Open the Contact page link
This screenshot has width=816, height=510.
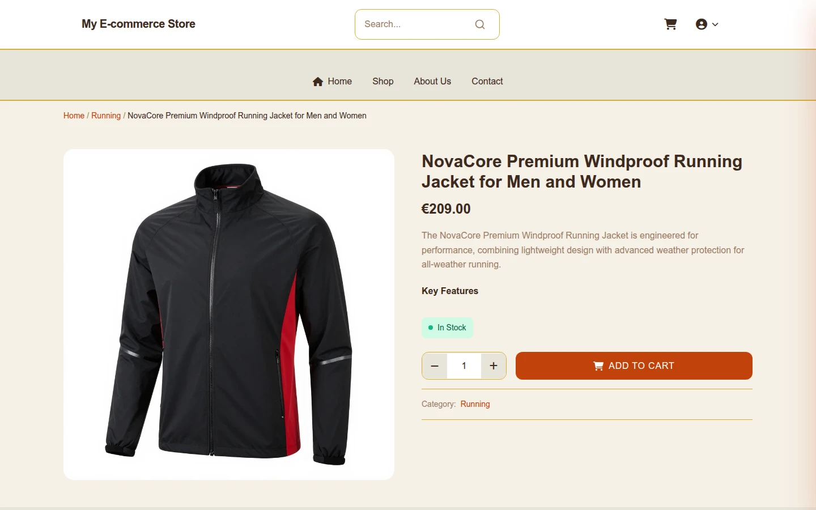(x=487, y=81)
